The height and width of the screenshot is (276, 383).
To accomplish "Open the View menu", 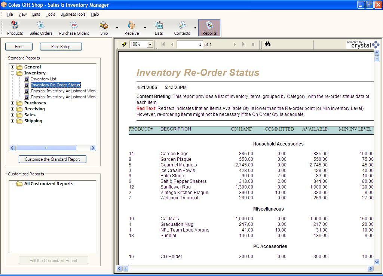I will point(22,14).
